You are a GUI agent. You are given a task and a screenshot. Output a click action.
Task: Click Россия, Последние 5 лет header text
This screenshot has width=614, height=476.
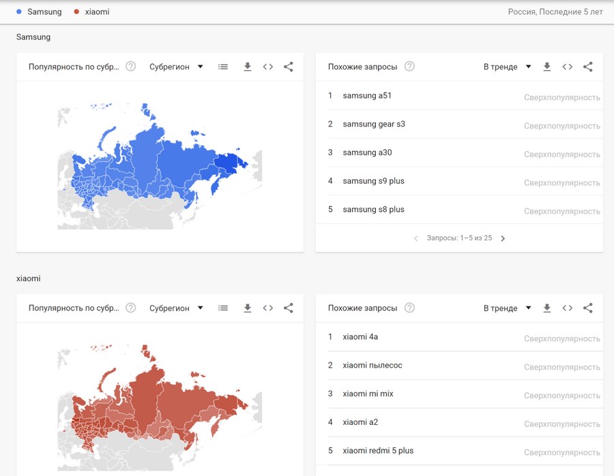click(x=555, y=12)
